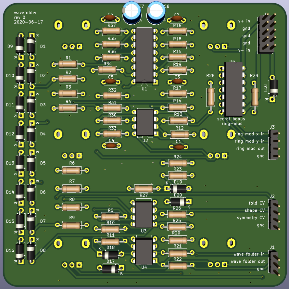Click resistor R9 body
This screenshot has width=289, height=289.
(x=71, y=225)
